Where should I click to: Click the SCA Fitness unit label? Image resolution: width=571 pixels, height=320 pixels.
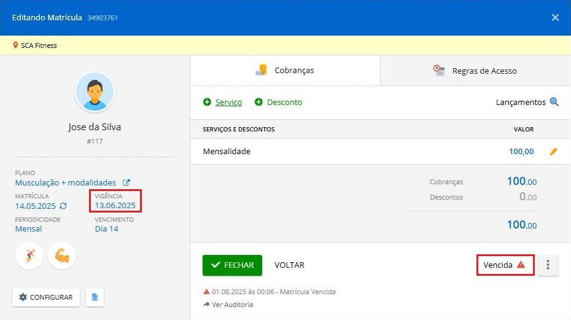tap(39, 45)
